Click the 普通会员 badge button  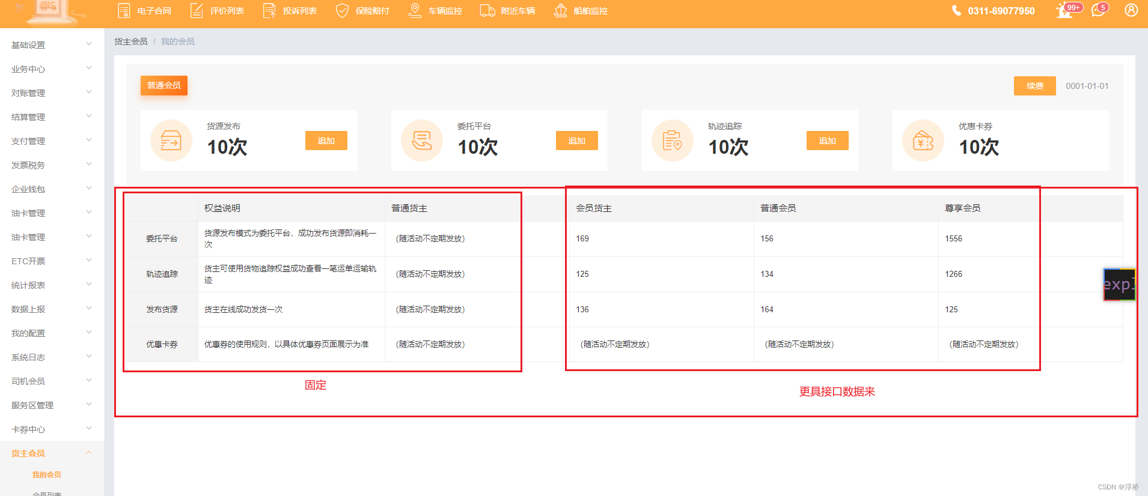pos(164,85)
